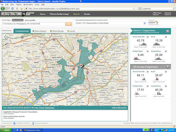Click info icon beside District Polsby-Popper
Screen dimensions: 176x132
coord(147,51)
